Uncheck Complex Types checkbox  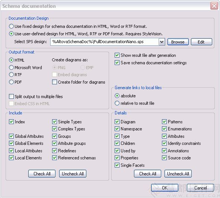(x=54, y=129)
